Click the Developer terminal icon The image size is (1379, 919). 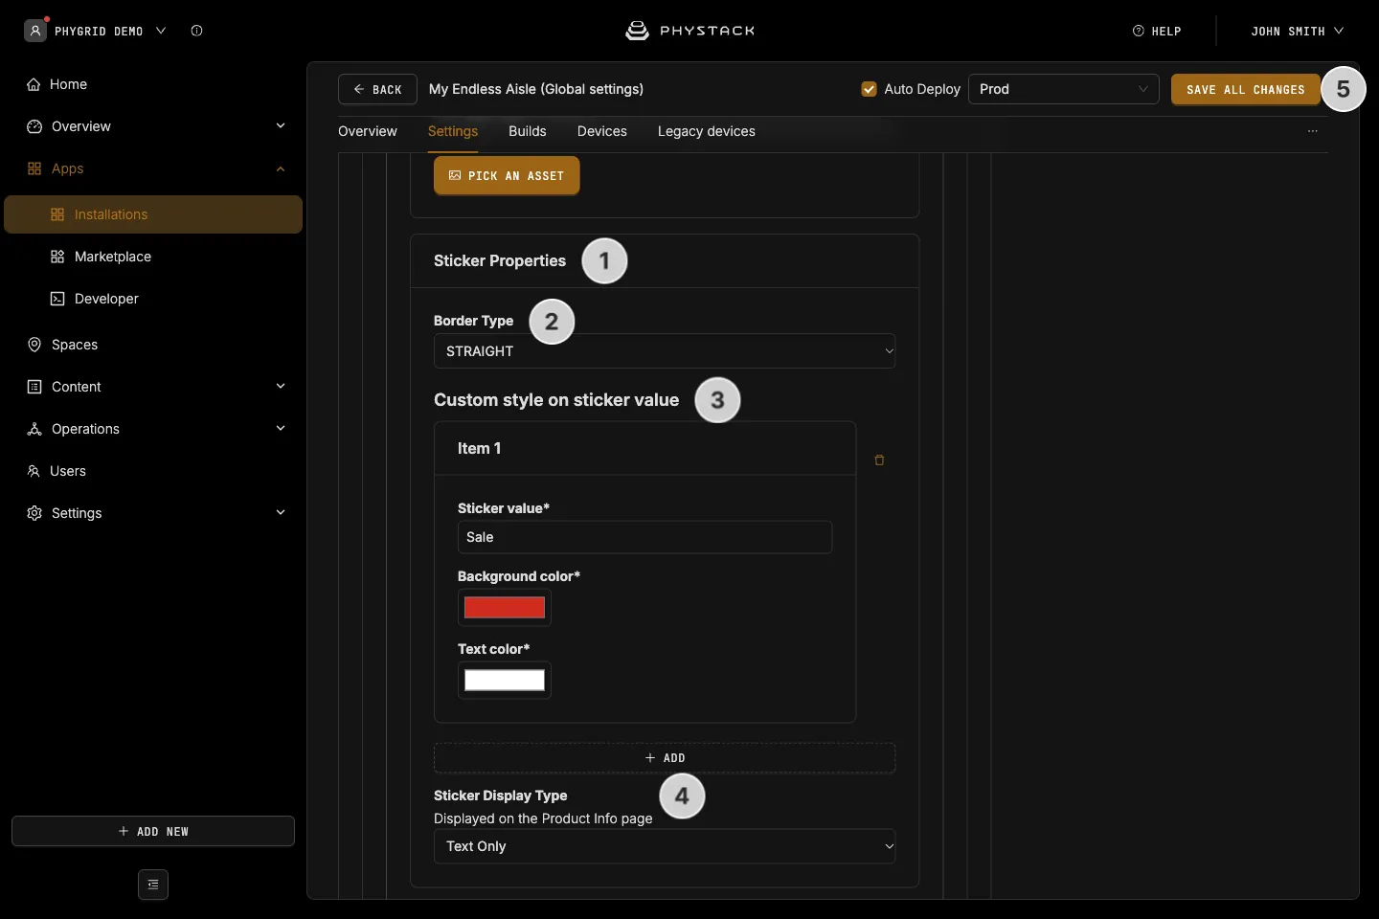(57, 299)
